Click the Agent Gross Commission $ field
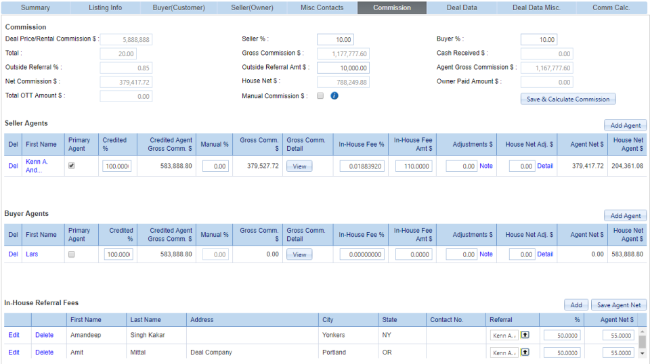Viewport: 650px width, 364px height. [547, 68]
